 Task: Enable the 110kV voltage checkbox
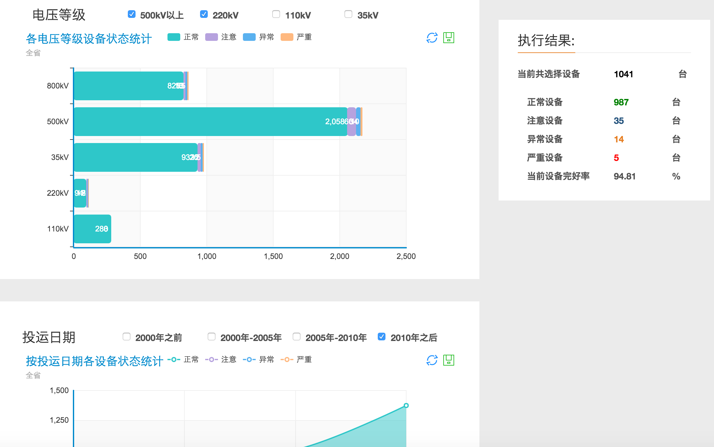tap(276, 14)
